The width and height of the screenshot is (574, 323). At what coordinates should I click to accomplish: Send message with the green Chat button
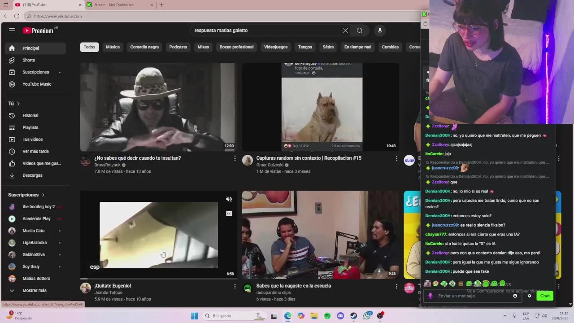(545, 296)
